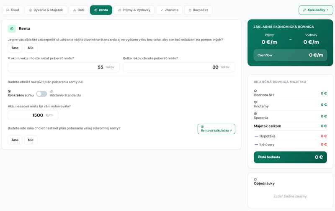Open the Rentová kalkulačka link

tap(216, 129)
